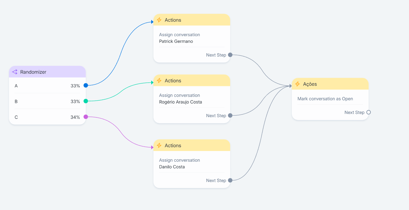Screen dimensions: 409x210
Task: Select Randomizer option A row
Action: click(x=47, y=86)
